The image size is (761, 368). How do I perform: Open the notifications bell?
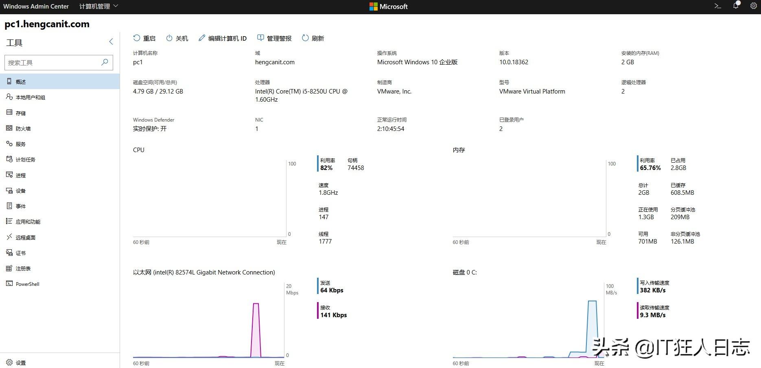coord(736,6)
